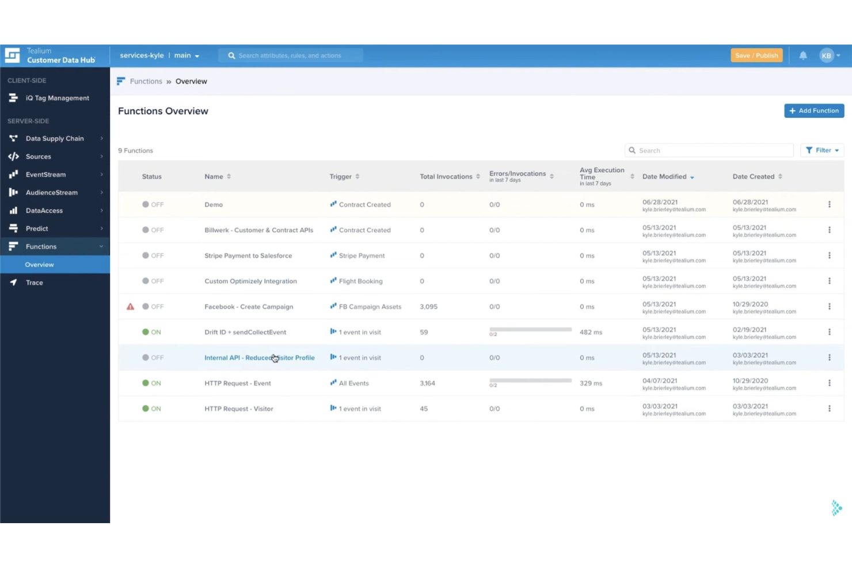Image resolution: width=852 pixels, height=568 pixels.
Task: Expand the Sources sidebar section
Action: pyautogui.click(x=39, y=156)
